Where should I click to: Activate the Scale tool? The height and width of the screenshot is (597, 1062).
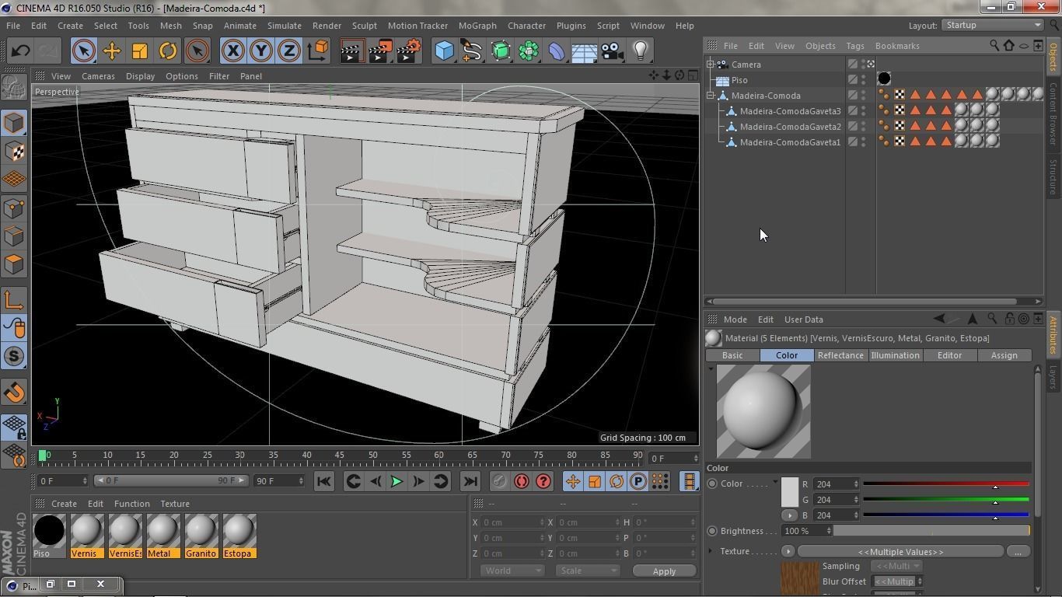(x=139, y=51)
